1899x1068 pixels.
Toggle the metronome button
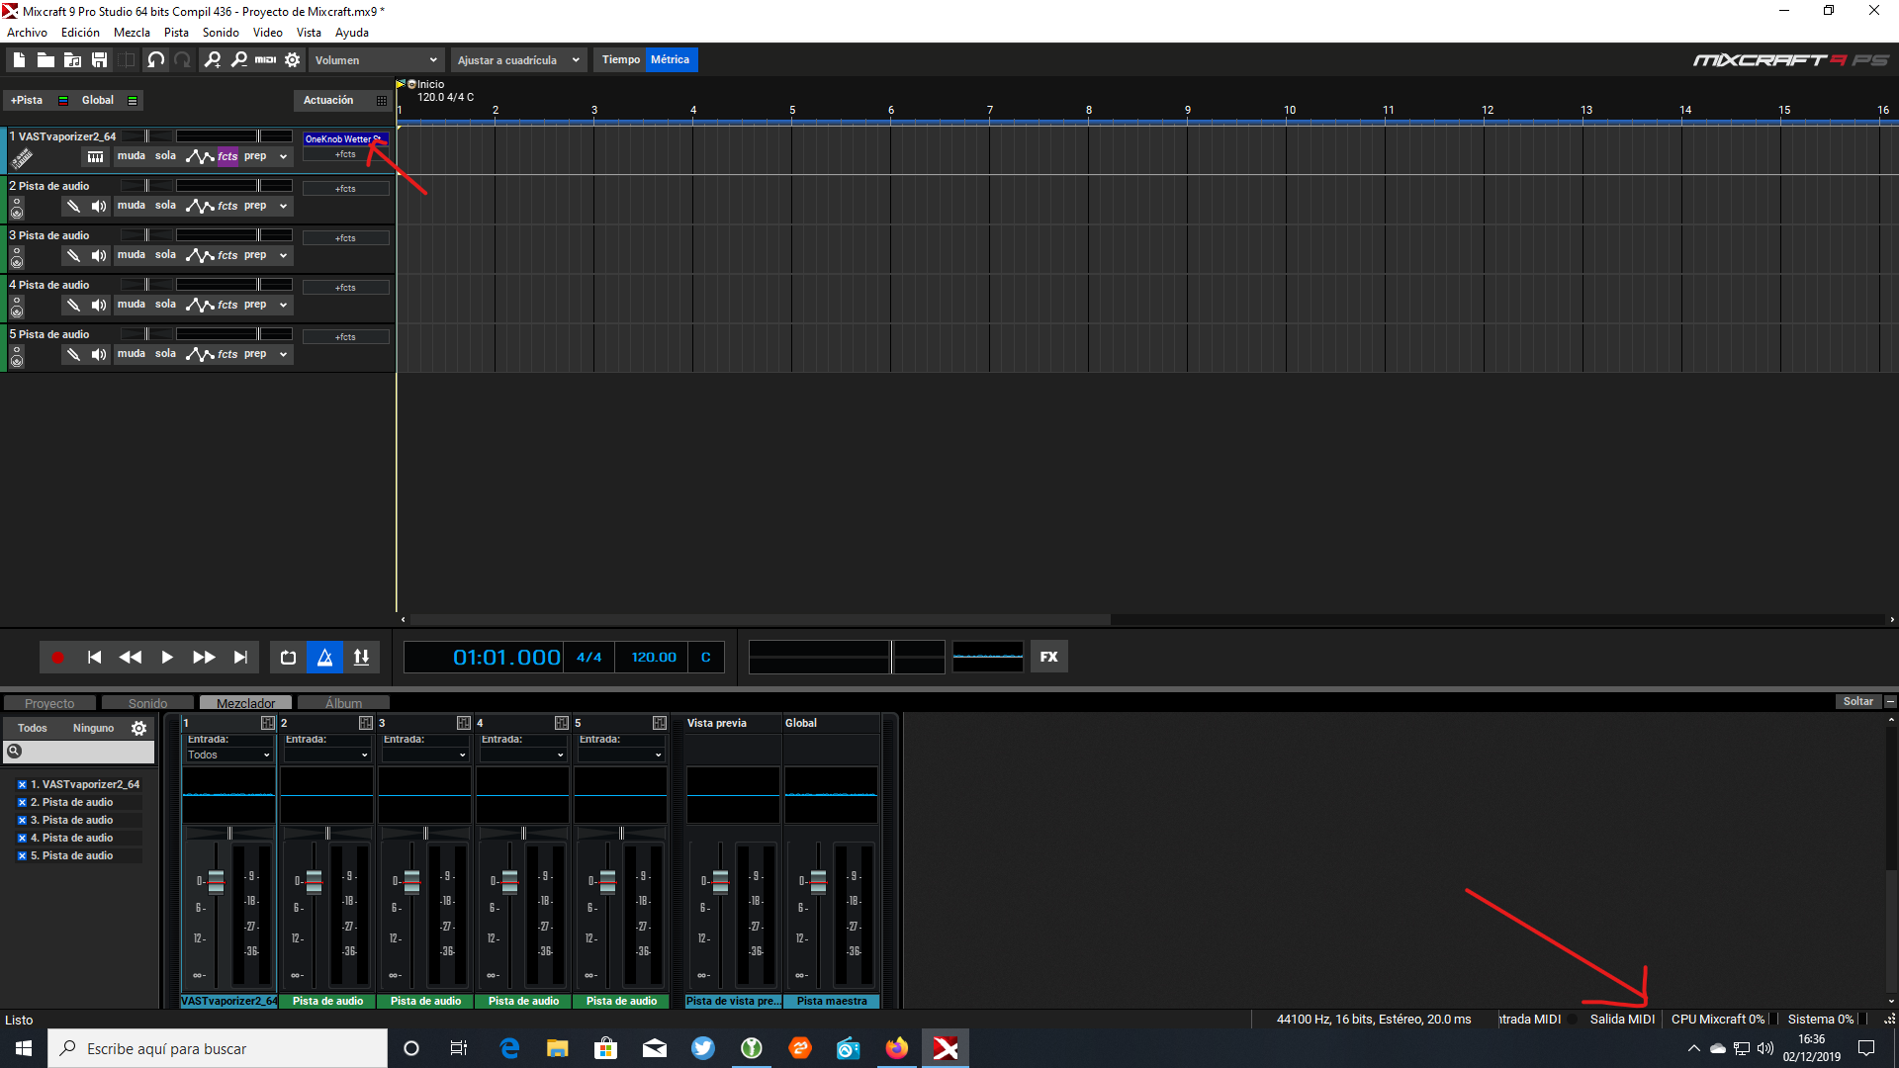tap(324, 658)
